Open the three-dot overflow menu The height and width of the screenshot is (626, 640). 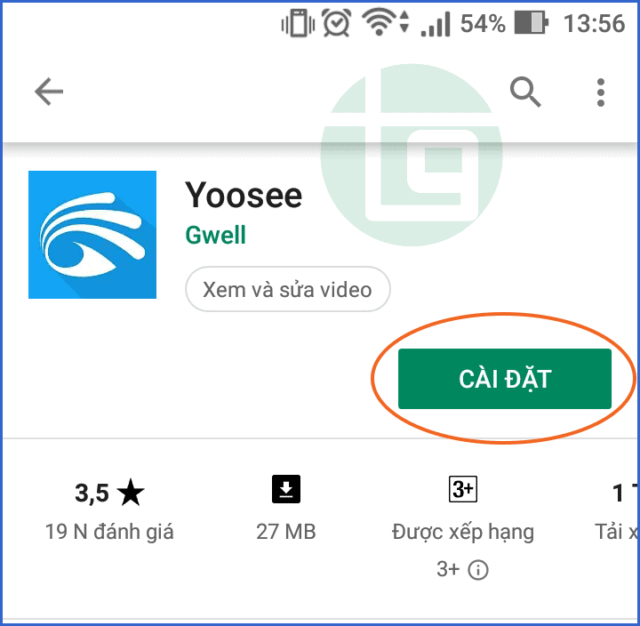coord(600,92)
